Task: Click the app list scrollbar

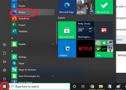Action: point(56,33)
